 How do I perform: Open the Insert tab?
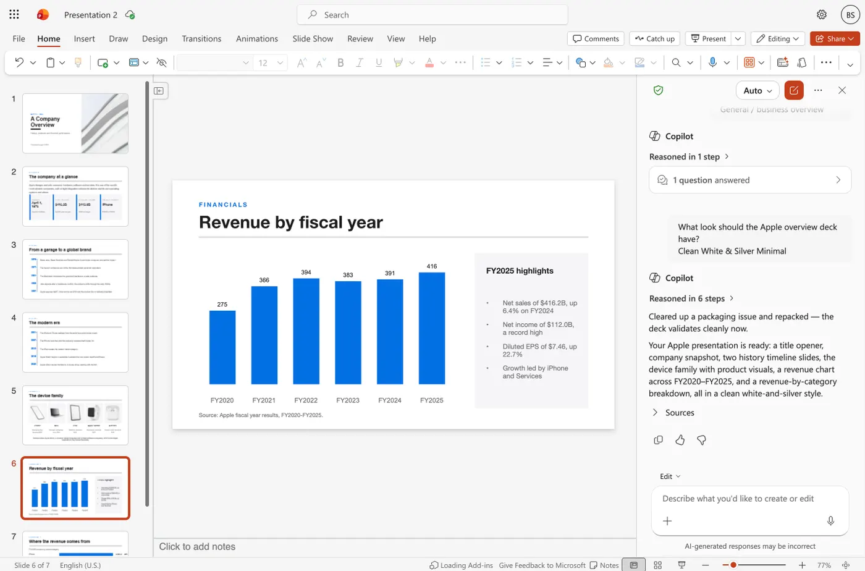pos(85,38)
